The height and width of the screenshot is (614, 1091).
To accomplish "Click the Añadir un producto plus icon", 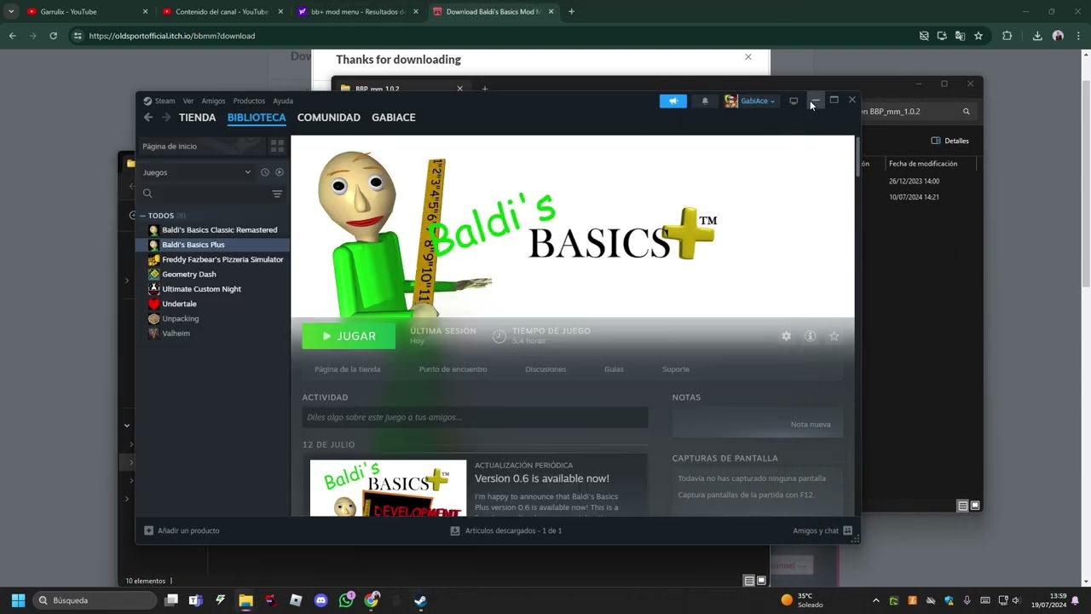I will click(149, 530).
